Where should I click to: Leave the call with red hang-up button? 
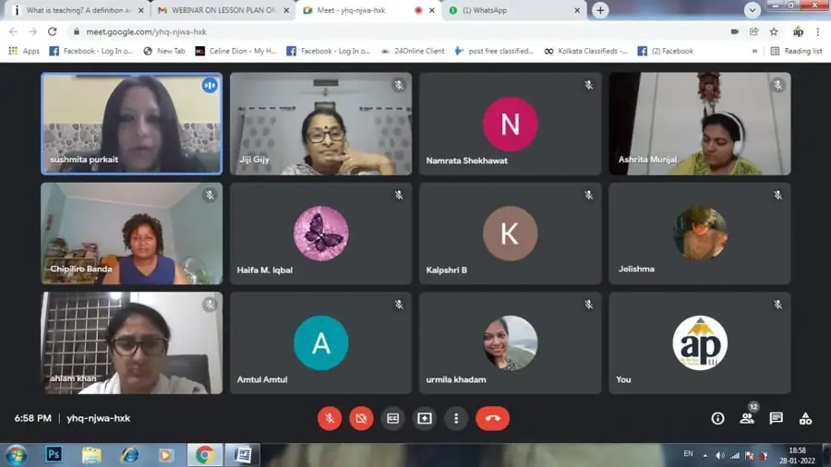click(x=492, y=418)
